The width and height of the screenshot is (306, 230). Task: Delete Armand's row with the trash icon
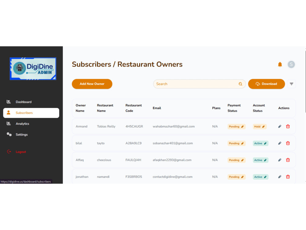tap(288, 126)
